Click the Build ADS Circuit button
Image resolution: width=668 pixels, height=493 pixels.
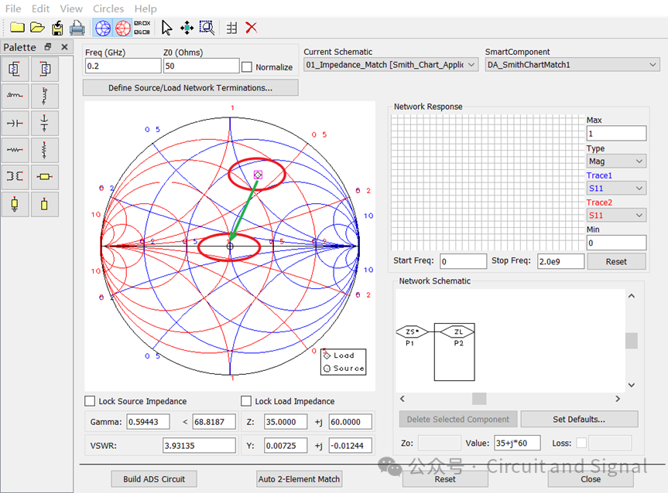pyautogui.click(x=154, y=479)
